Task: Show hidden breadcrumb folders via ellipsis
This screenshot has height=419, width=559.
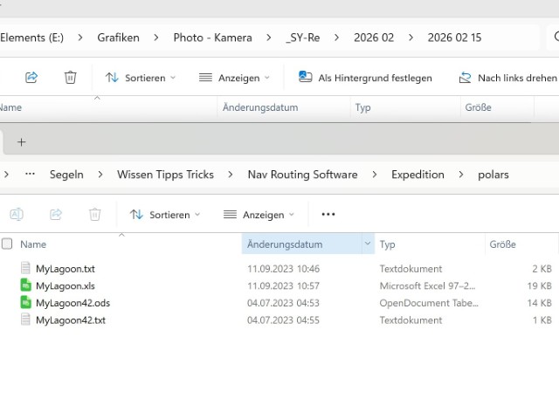Action: click(x=31, y=175)
